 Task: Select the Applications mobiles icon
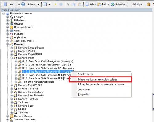(x=12, y=41)
